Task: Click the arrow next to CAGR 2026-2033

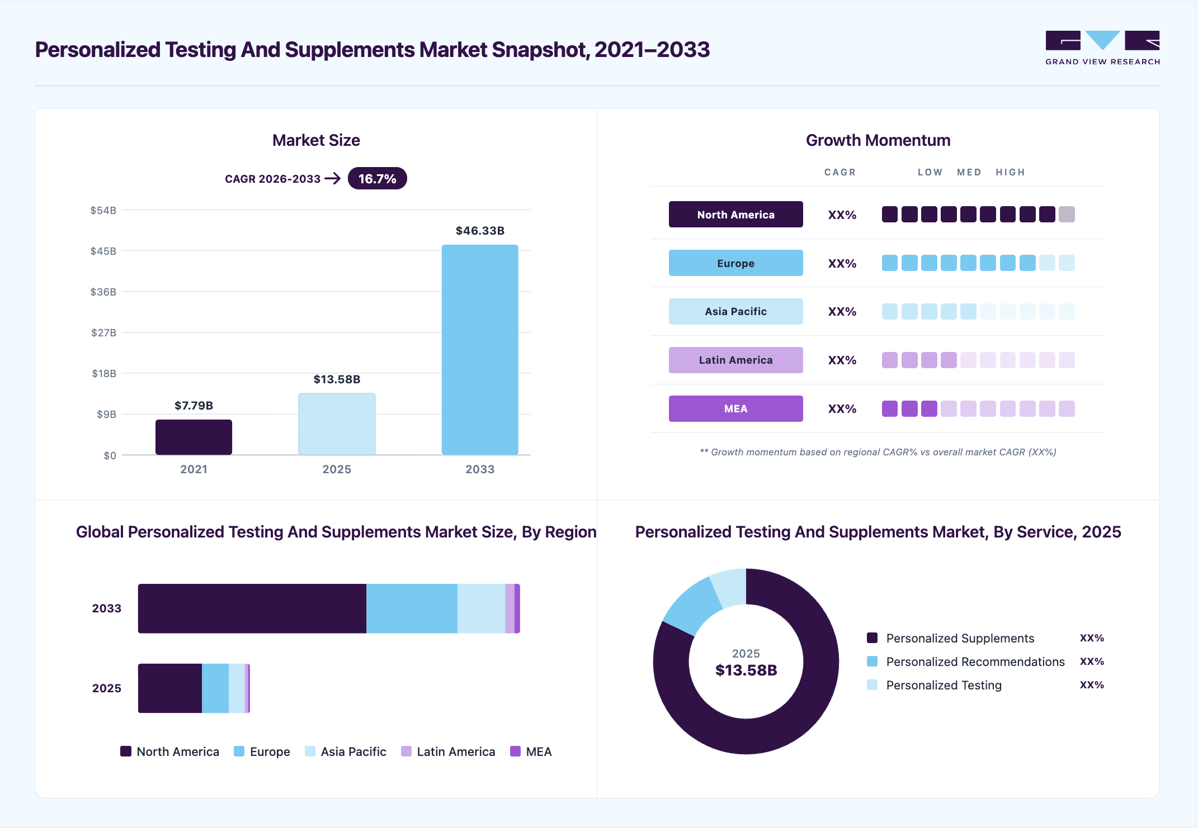Action: tap(333, 179)
